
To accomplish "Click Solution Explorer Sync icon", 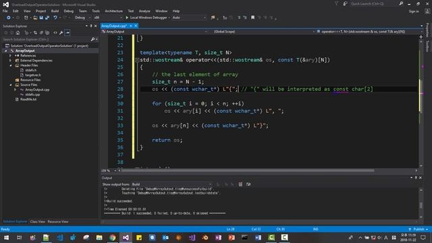I will pyautogui.click(x=35, y=33).
